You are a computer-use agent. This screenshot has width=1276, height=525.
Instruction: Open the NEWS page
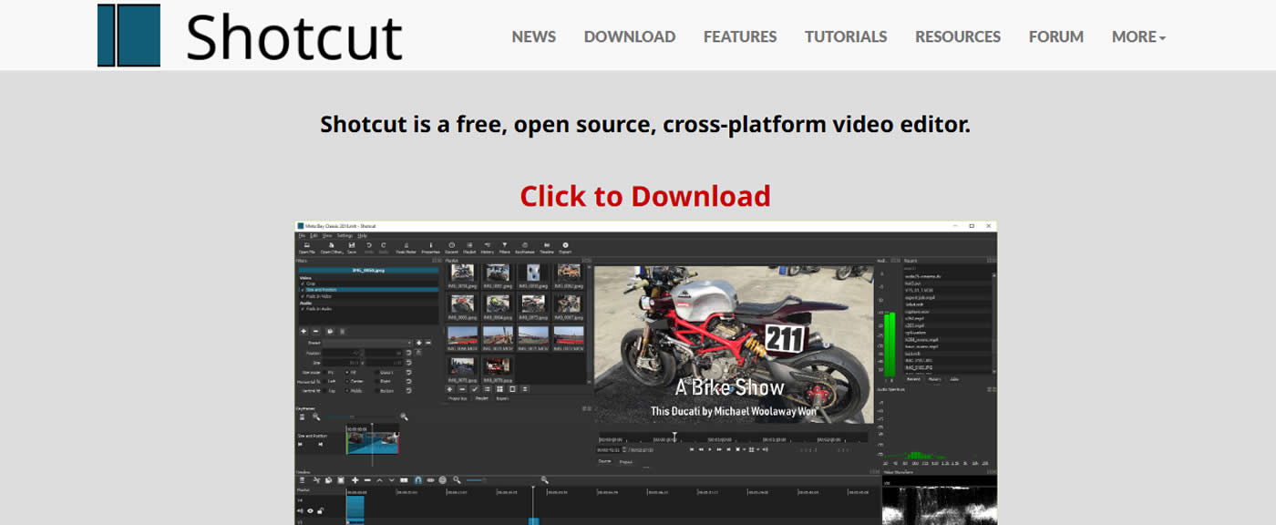click(x=533, y=36)
